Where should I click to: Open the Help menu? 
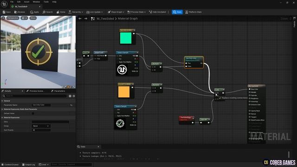pyautogui.click(x=54, y=2)
